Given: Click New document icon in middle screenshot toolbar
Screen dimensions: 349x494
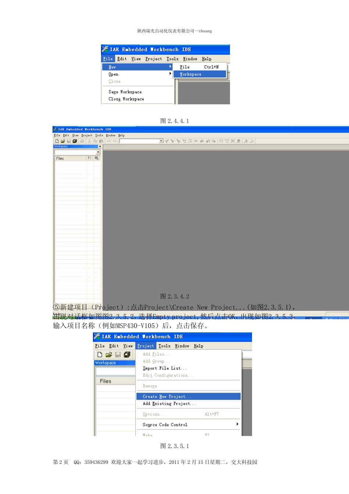Looking at the screenshot, I should click(57, 141).
